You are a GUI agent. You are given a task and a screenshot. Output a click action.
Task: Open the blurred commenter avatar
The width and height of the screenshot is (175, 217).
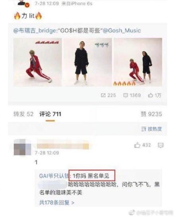(22, 147)
